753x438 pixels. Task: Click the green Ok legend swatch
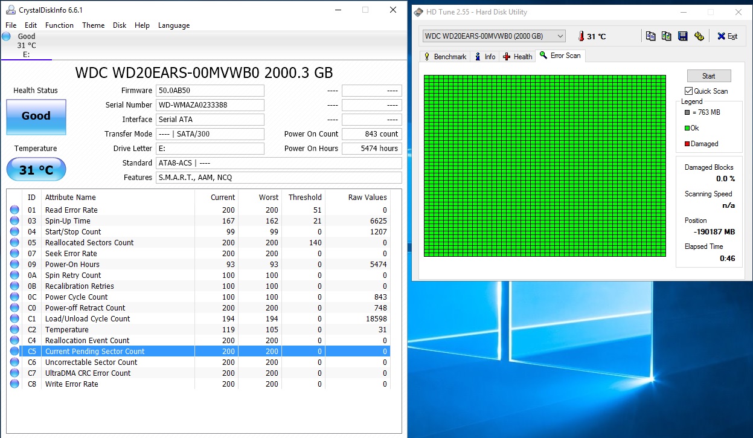pyautogui.click(x=687, y=128)
